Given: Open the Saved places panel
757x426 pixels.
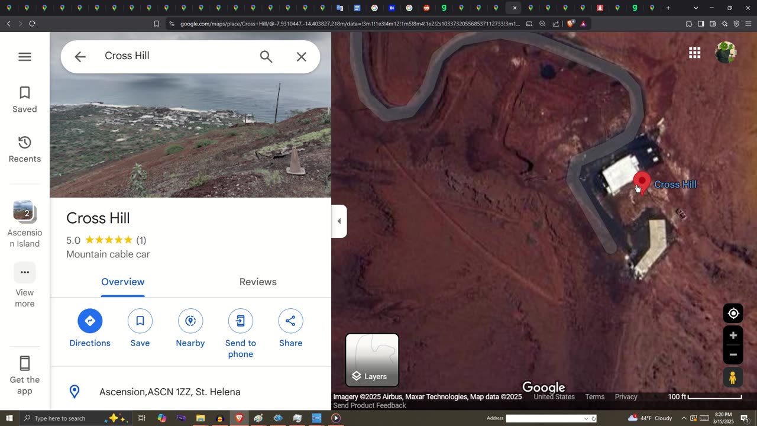Looking at the screenshot, I should tap(25, 99).
